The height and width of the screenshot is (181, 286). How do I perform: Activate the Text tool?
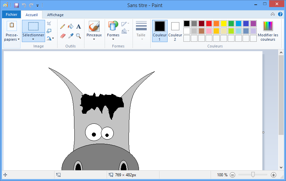[78, 27]
